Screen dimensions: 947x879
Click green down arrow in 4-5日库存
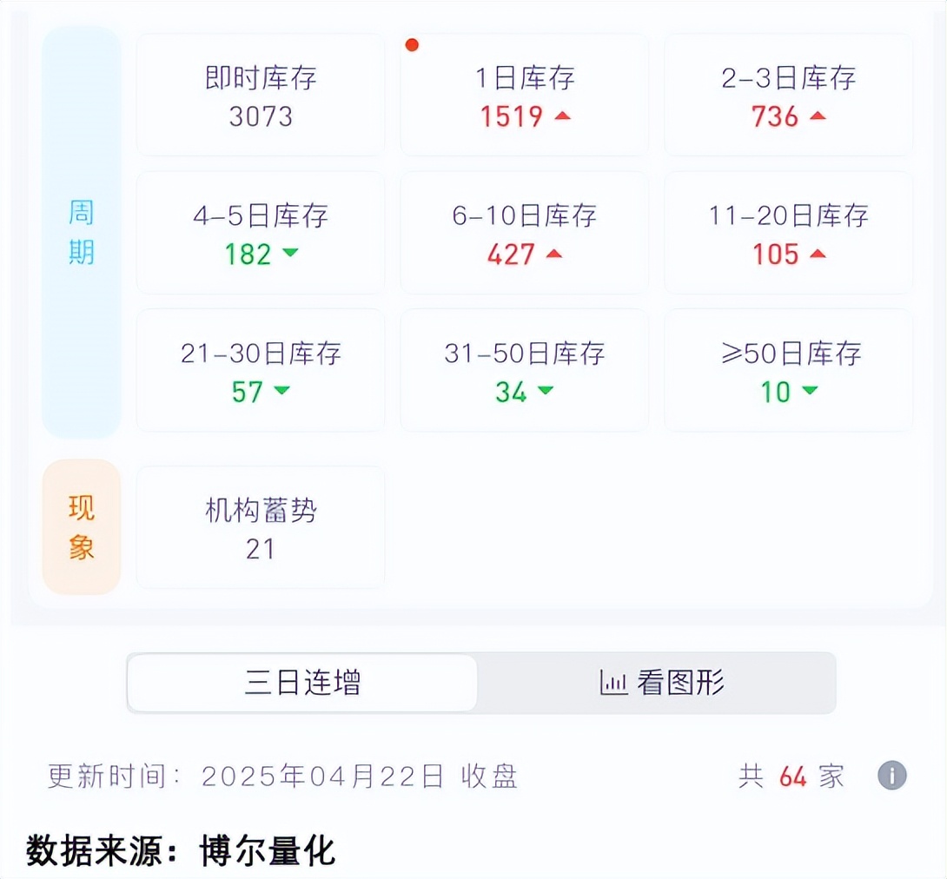[x=290, y=253]
